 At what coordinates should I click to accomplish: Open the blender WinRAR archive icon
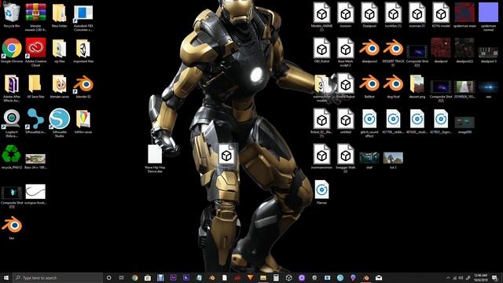click(x=35, y=13)
